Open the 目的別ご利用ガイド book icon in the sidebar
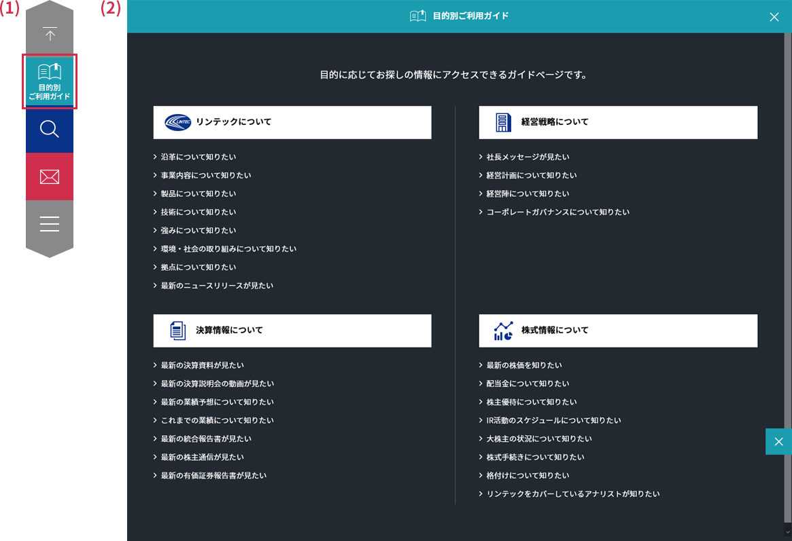This screenshot has width=792, height=541. [49, 81]
